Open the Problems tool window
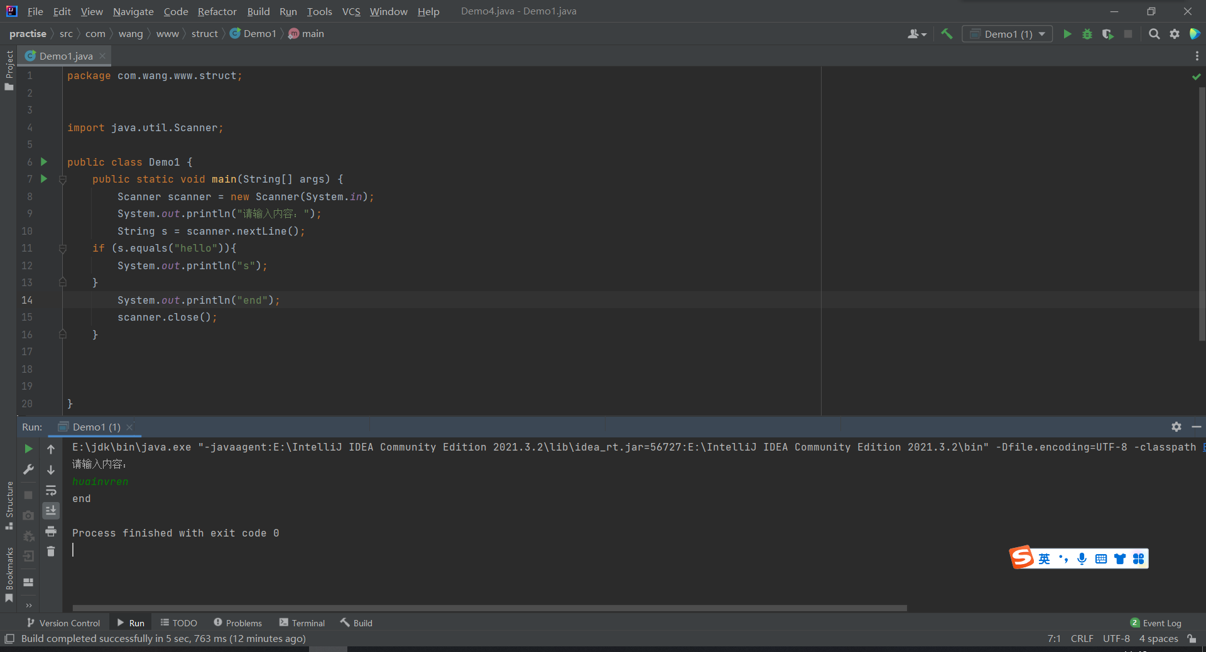 coord(238,623)
